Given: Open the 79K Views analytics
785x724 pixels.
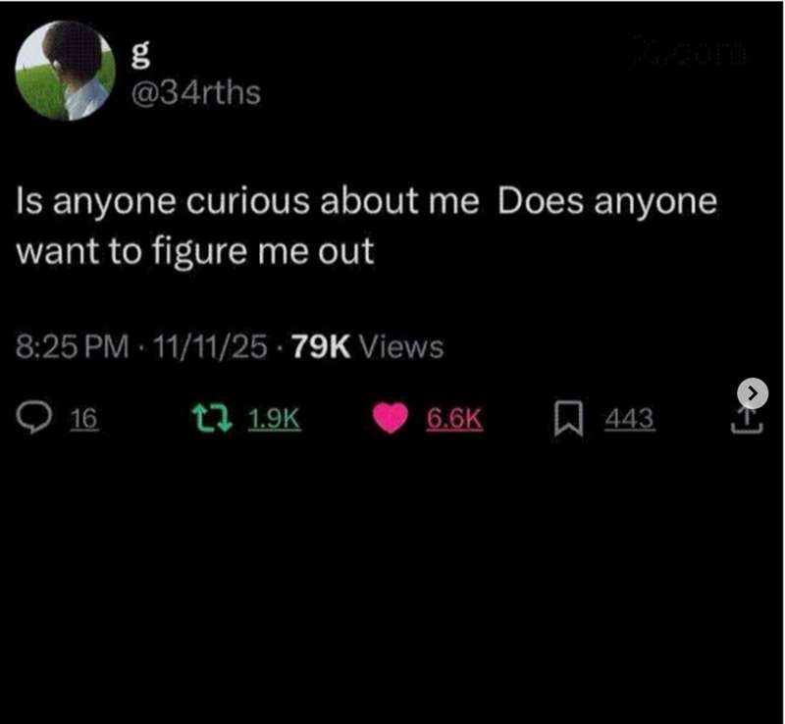Looking at the screenshot, I should [x=367, y=347].
